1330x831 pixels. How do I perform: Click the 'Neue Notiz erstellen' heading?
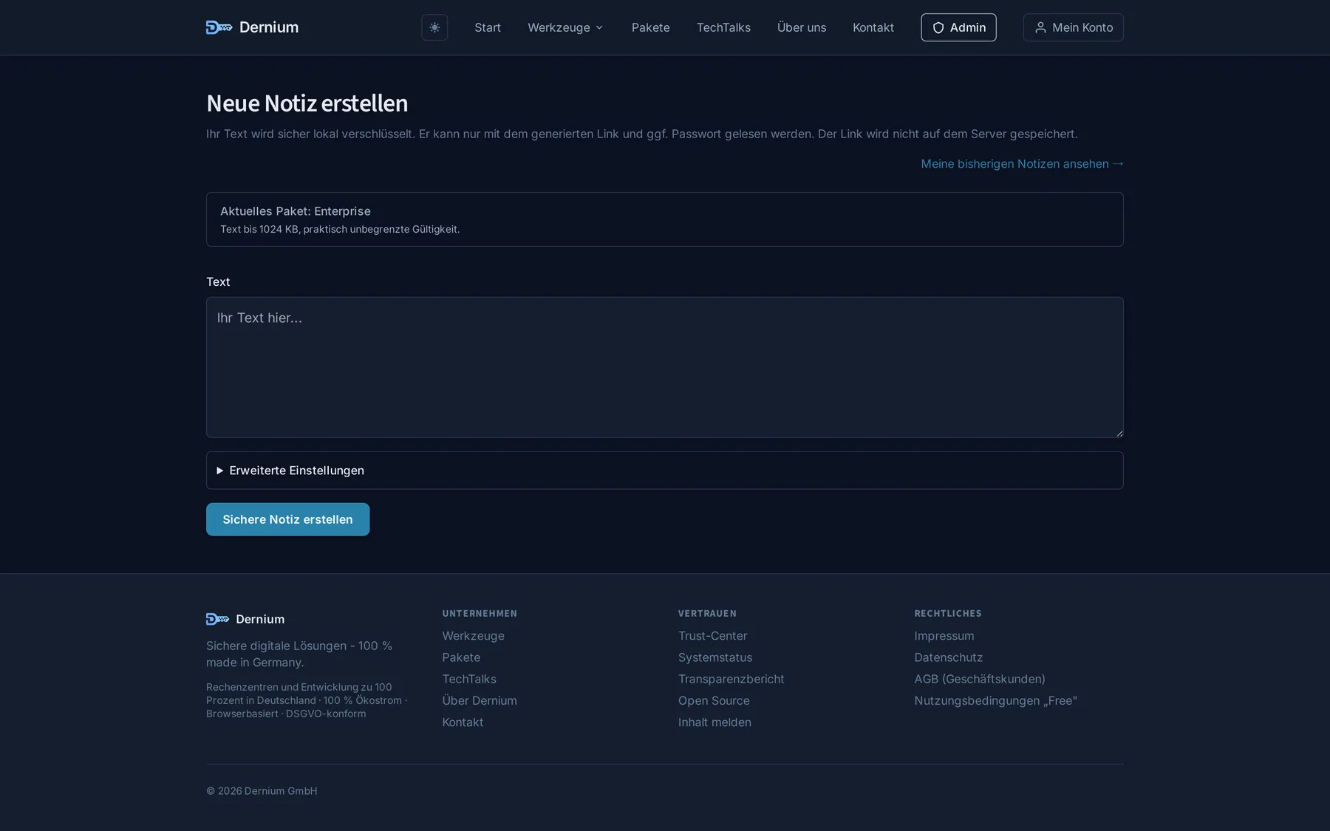pyautogui.click(x=307, y=103)
